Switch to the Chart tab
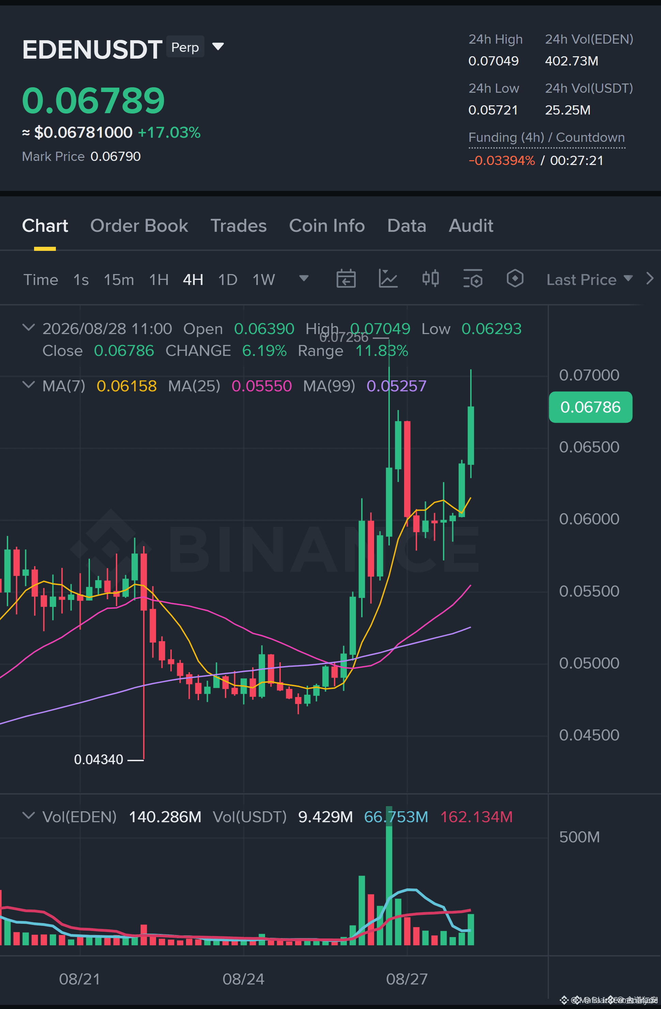The image size is (661, 1009). (45, 226)
